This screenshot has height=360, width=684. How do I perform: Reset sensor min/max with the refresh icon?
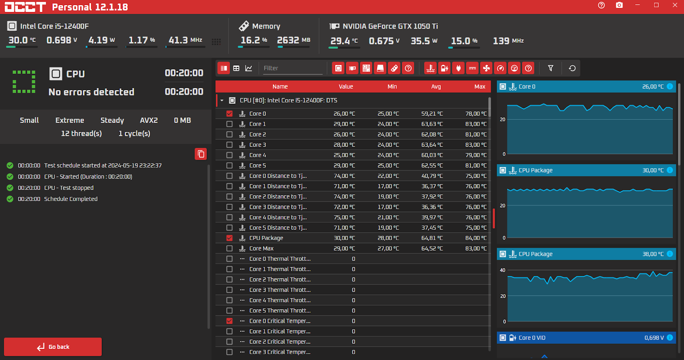tap(572, 68)
